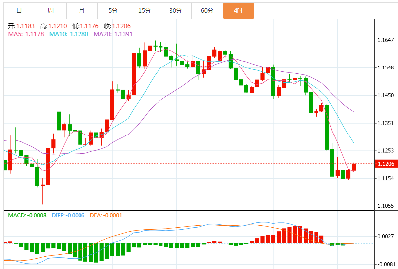398x269 pixels.
Task: Click the current price tag 1.1206
Action: 386,164
